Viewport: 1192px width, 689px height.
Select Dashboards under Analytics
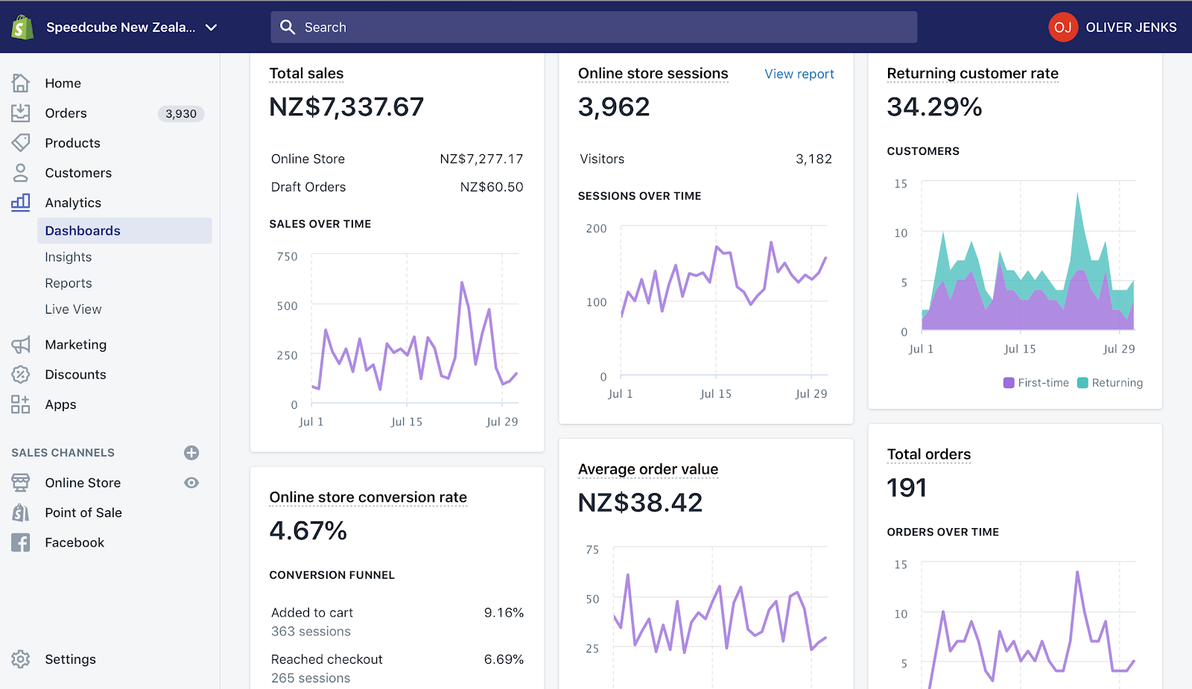pos(124,231)
